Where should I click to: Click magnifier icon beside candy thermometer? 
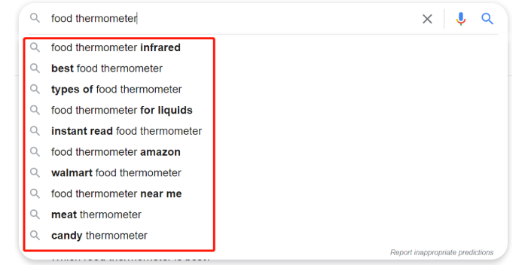pyautogui.click(x=35, y=235)
